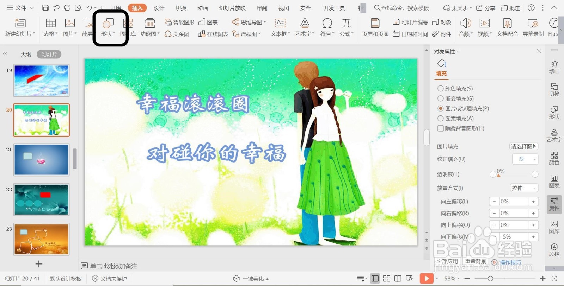Open the 功能图 feature diagram tool

point(150,27)
